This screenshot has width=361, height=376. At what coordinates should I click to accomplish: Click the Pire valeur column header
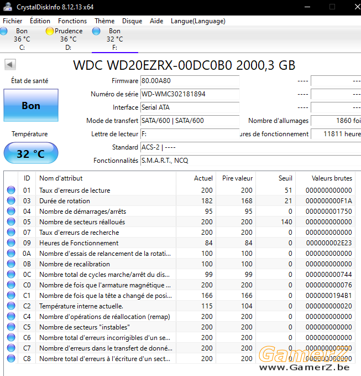tap(236, 178)
